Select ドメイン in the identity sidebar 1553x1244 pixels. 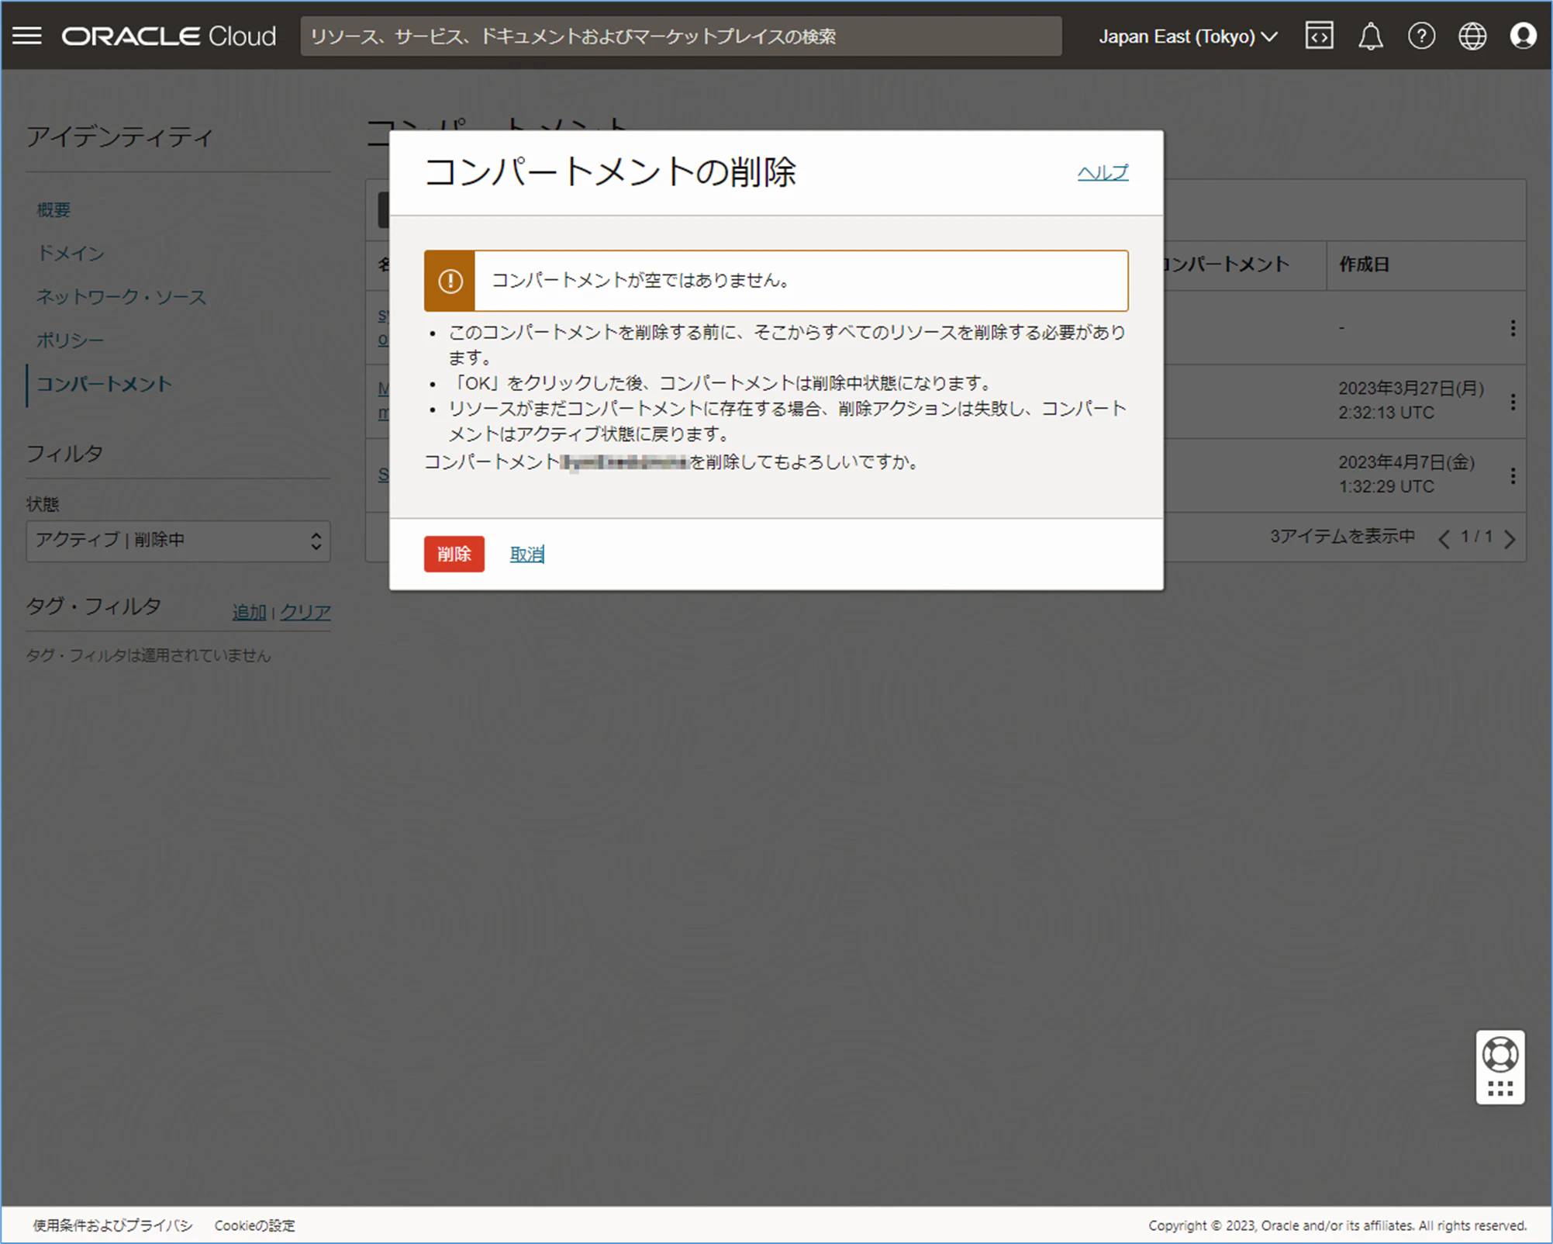[x=71, y=254]
